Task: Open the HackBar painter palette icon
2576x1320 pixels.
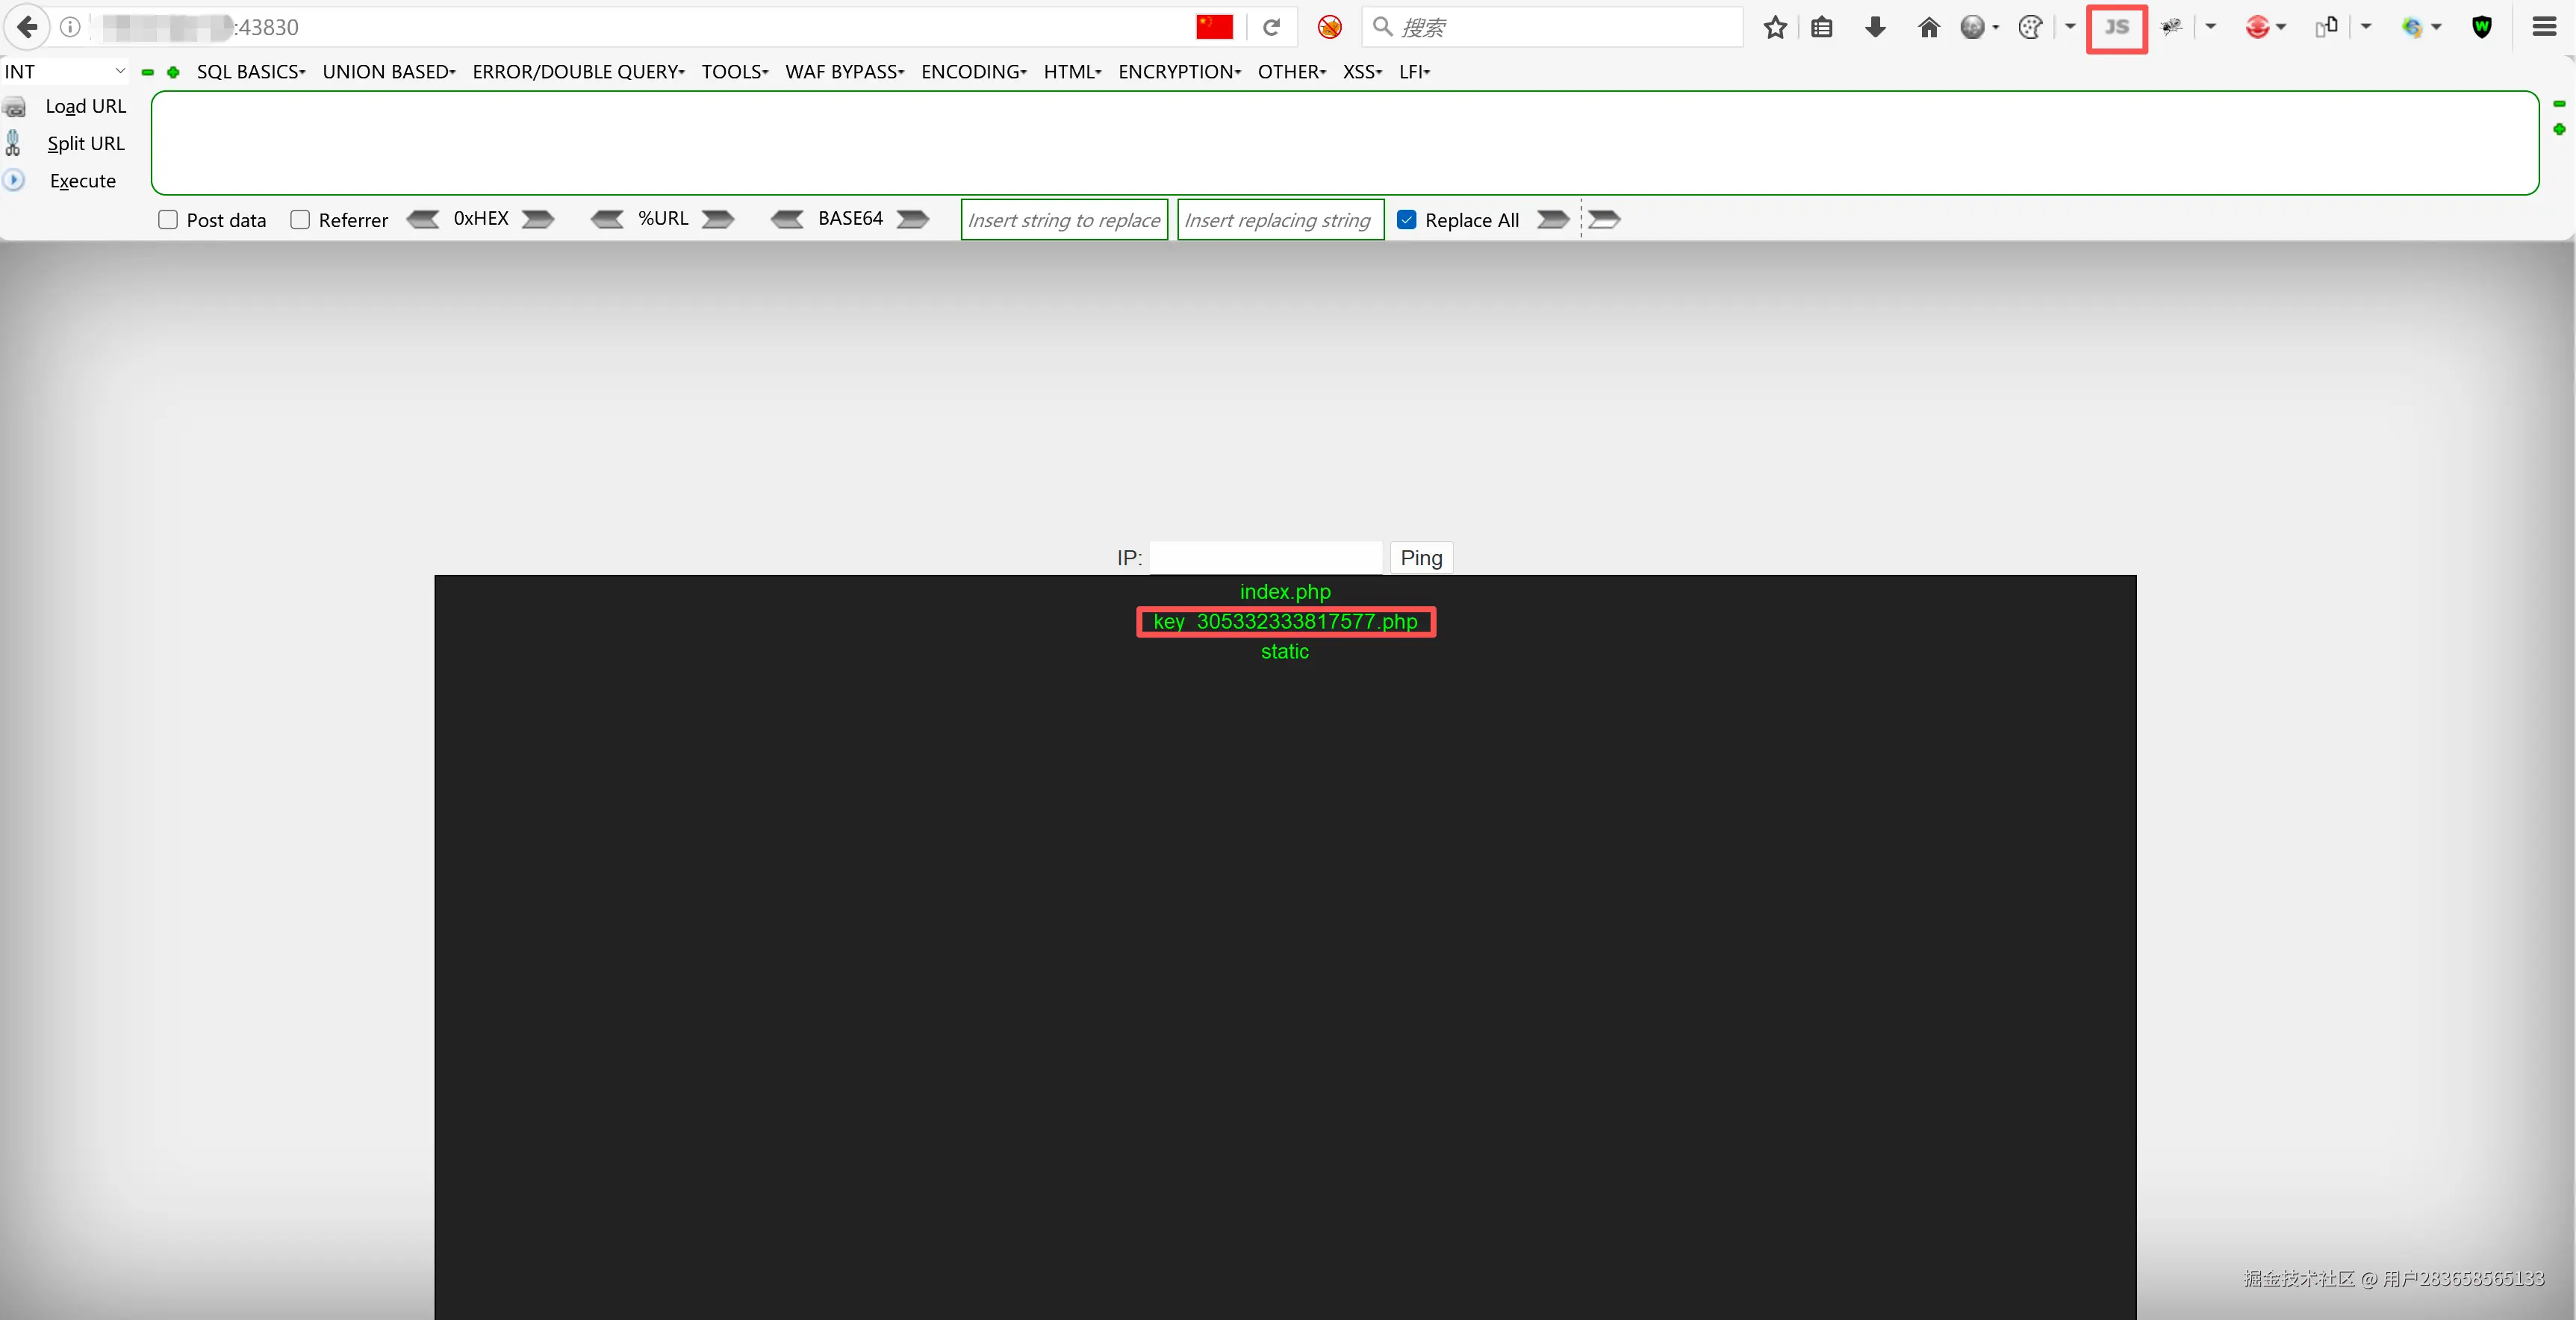Action: coord(2030,27)
